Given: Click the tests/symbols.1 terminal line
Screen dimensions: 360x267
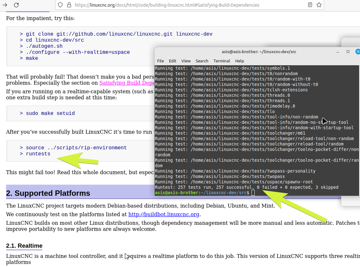Looking at the screenshot, I should pyautogui.click(x=222, y=68).
